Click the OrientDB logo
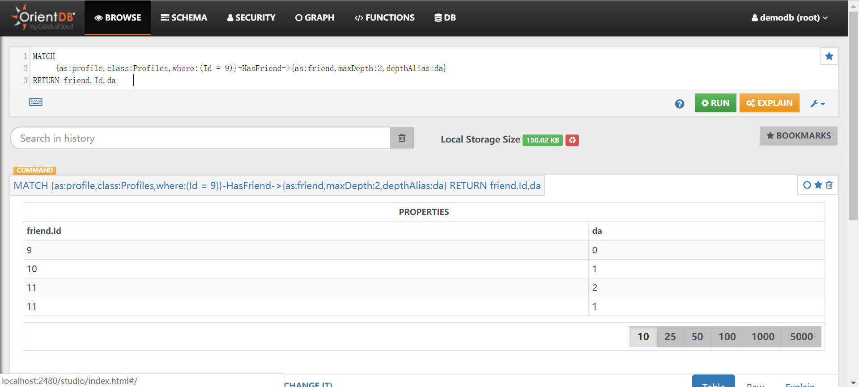 point(43,17)
